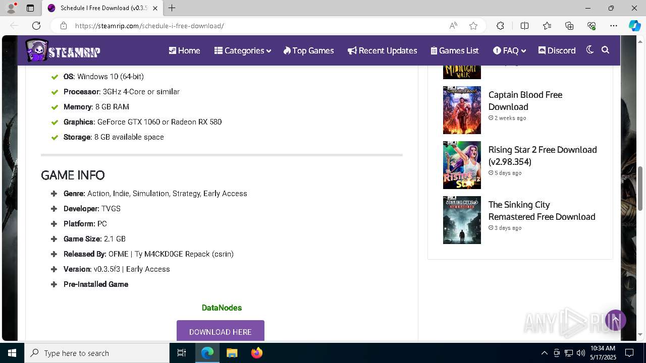Viewport: 646px width, 363px height.
Task: Click the Captain Blood thumbnail
Action: [x=462, y=110]
